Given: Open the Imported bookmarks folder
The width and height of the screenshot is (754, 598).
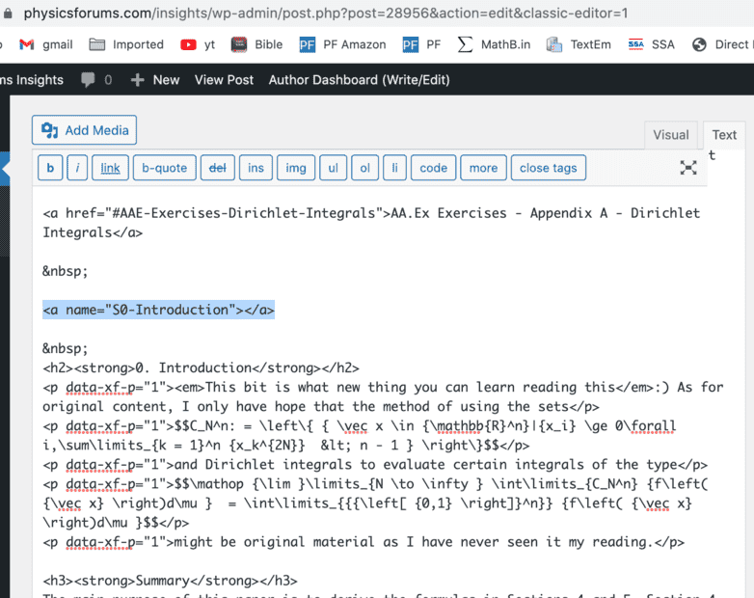Looking at the screenshot, I should tap(126, 44).
